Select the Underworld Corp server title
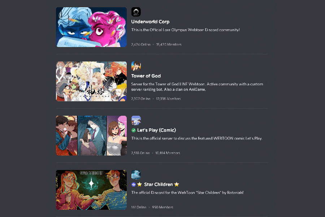Image resolution: width=325 pixels, height=217 pixels. pos(150,22)
